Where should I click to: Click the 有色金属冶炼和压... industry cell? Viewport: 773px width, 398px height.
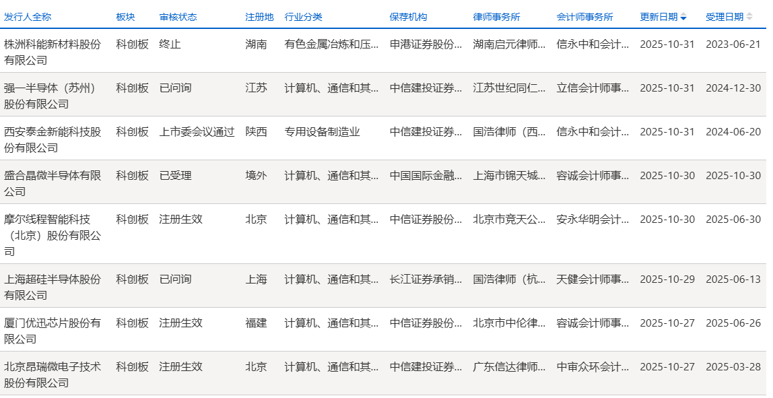tap(332, 44)
